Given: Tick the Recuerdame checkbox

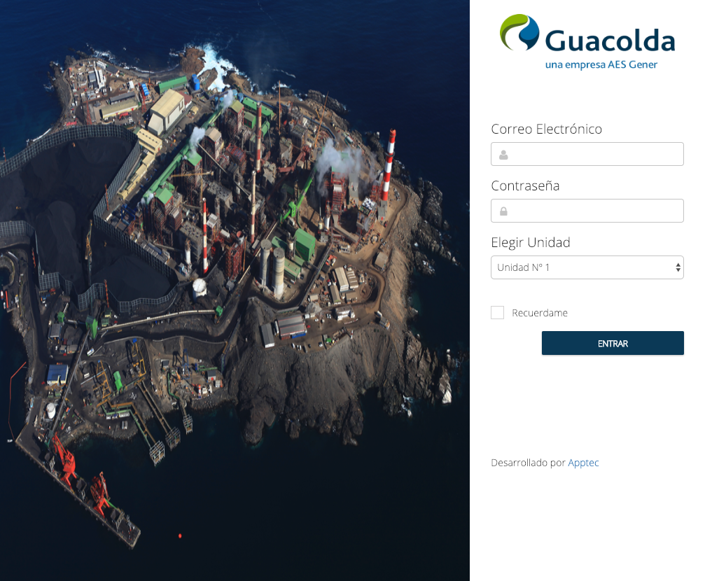Looking at the screenshot, I should 497,312.
